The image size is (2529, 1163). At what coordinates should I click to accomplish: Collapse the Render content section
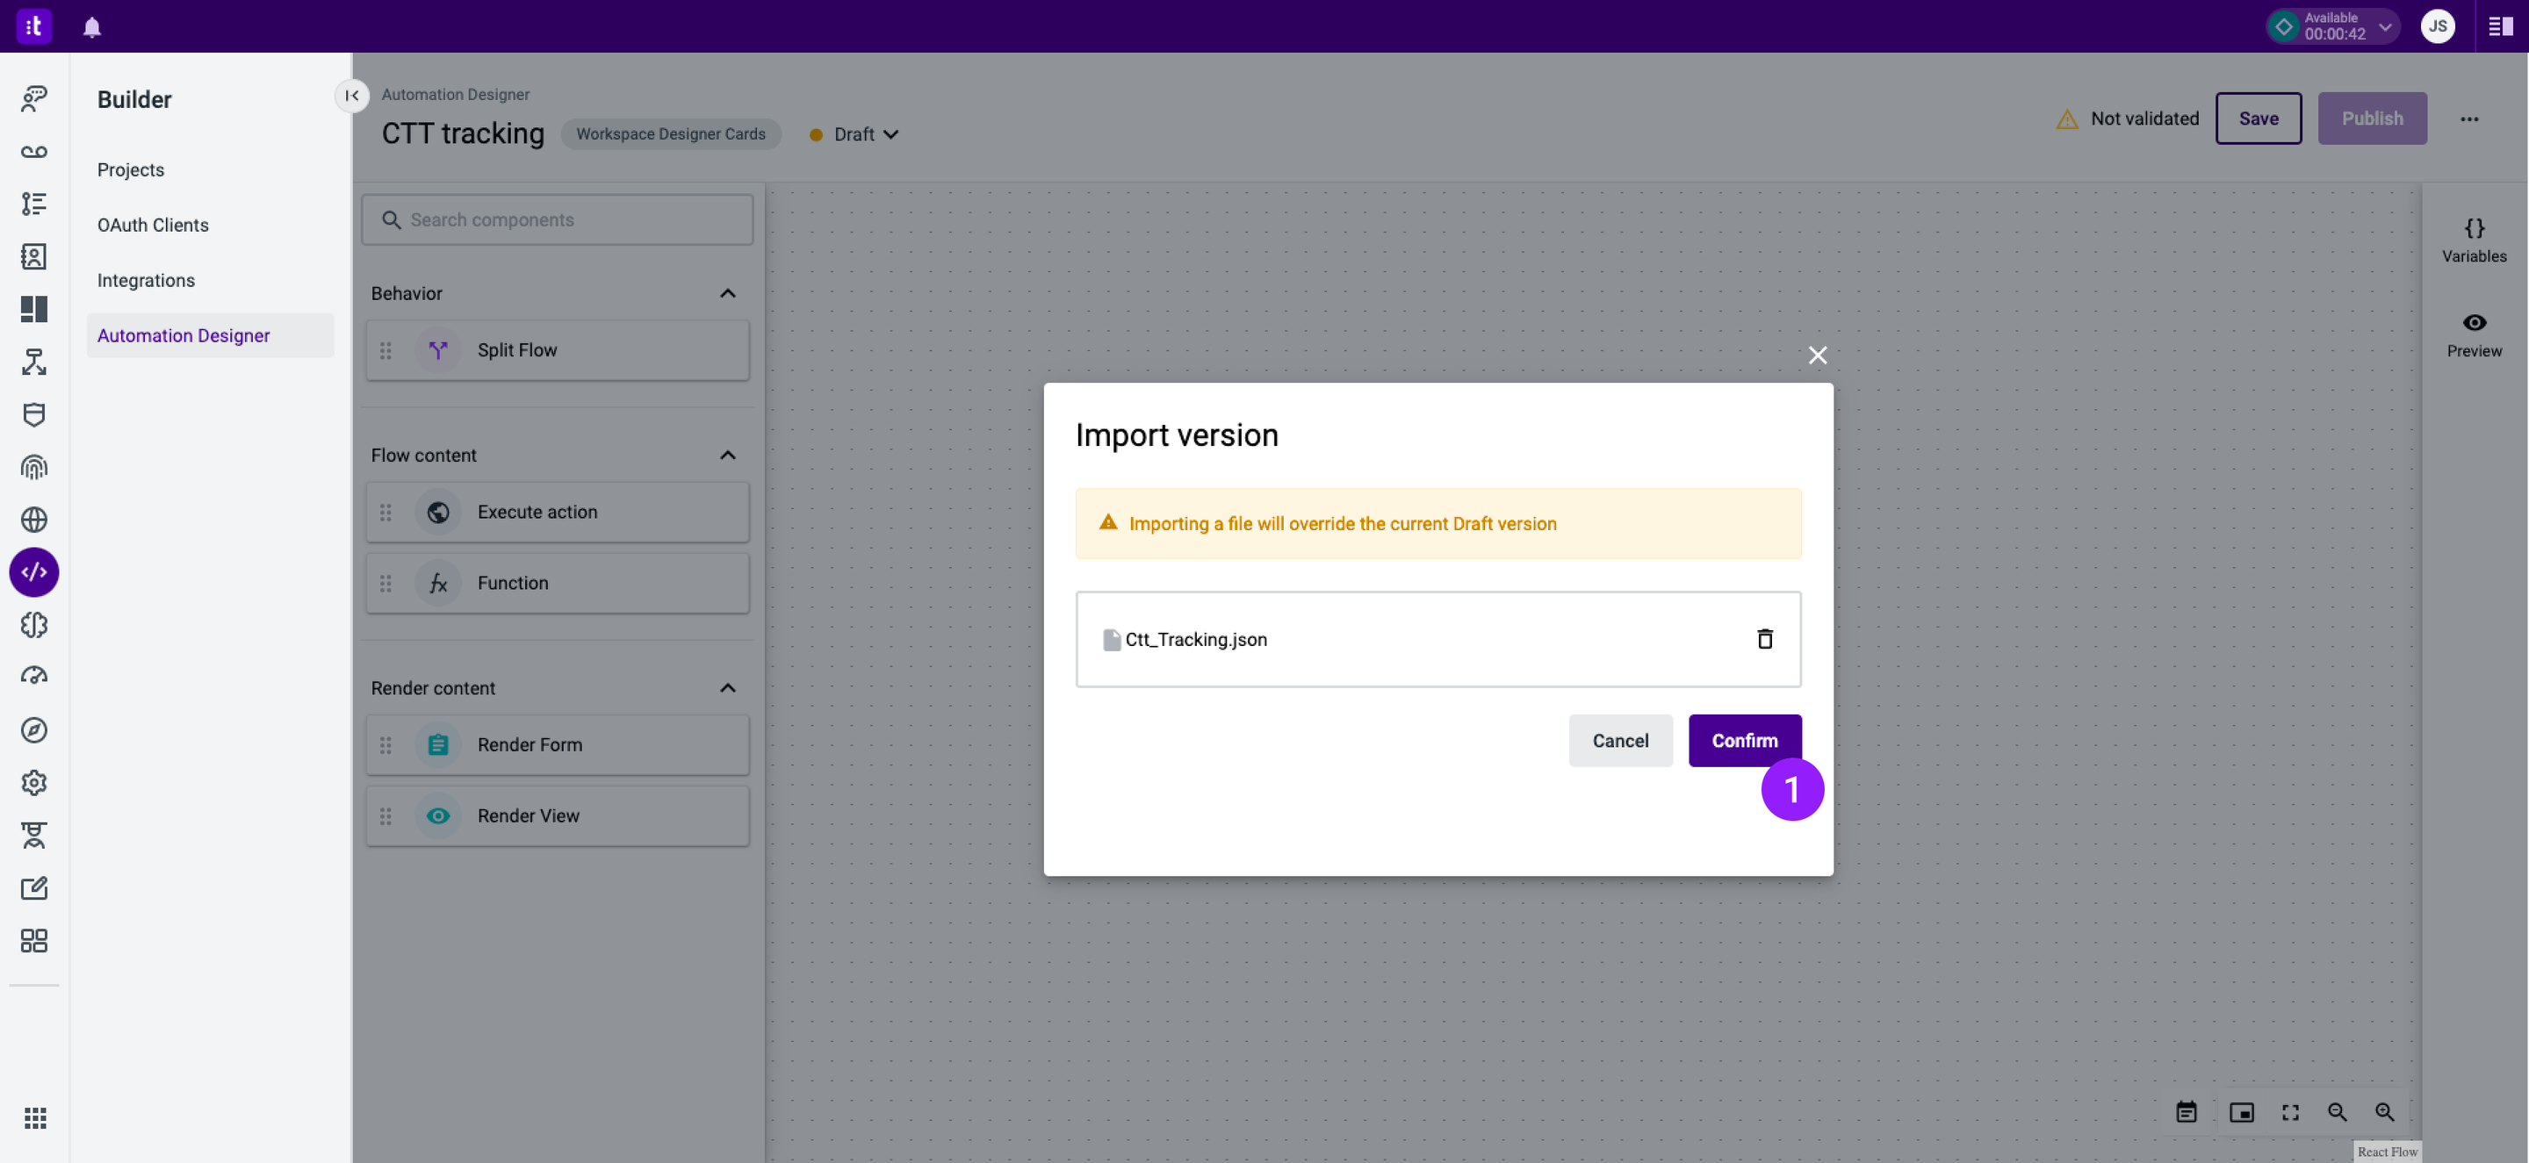729,689
